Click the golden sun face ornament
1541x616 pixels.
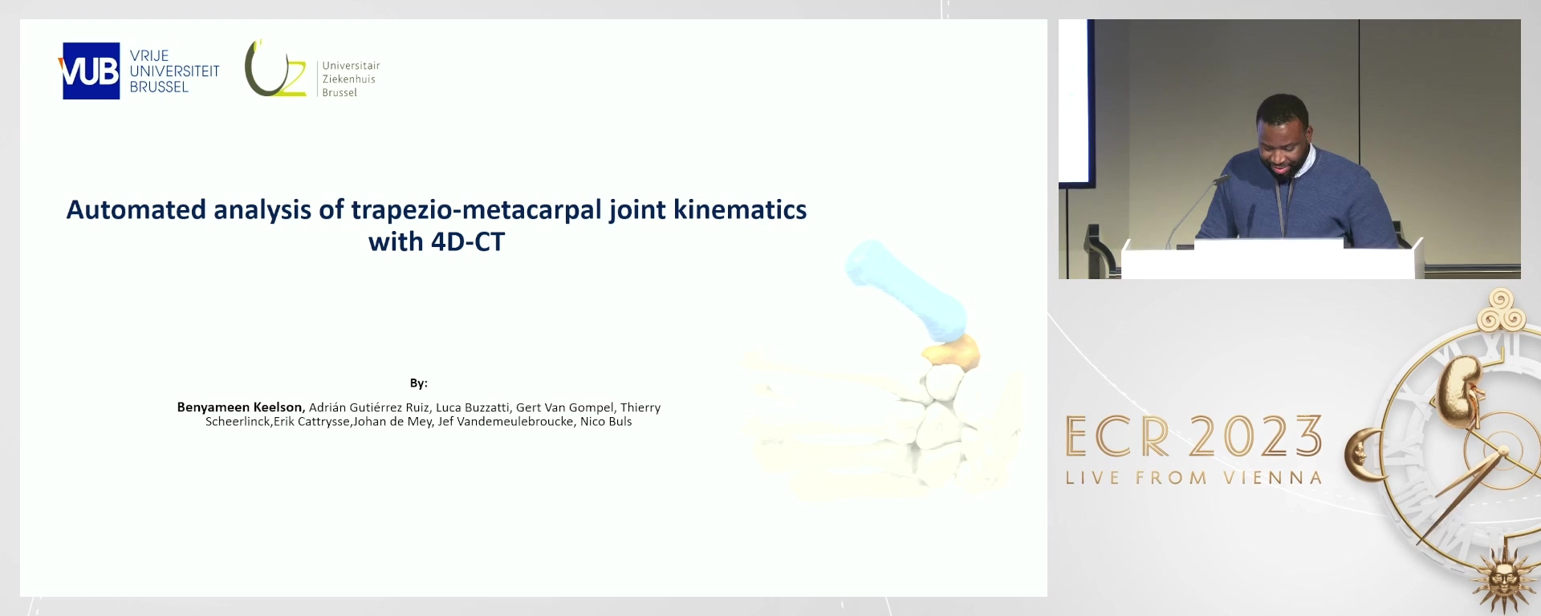click(x=1502, y=579)
